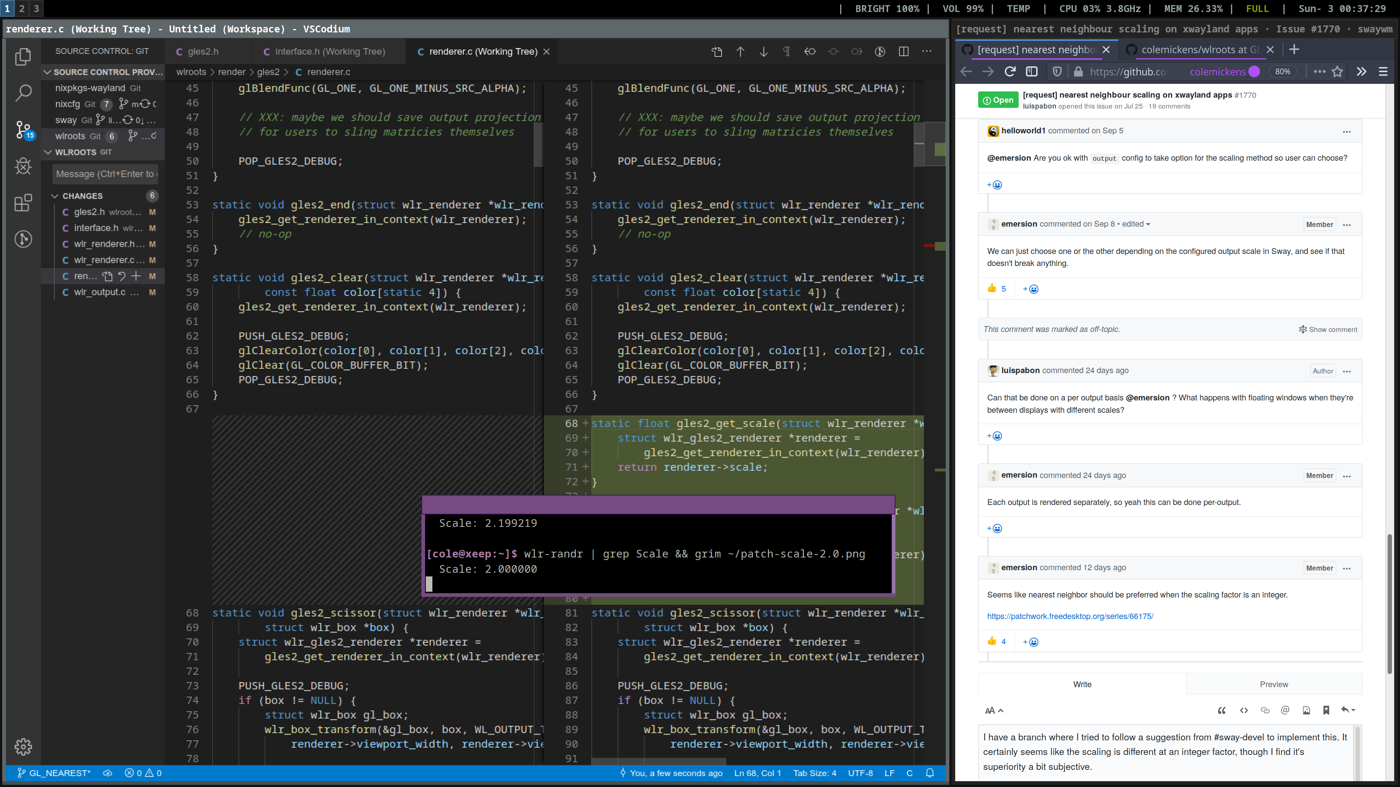Viewport: 1400px width, 787px height.
Task: Select the Run and Debug icon
Action: coord(23,166)
